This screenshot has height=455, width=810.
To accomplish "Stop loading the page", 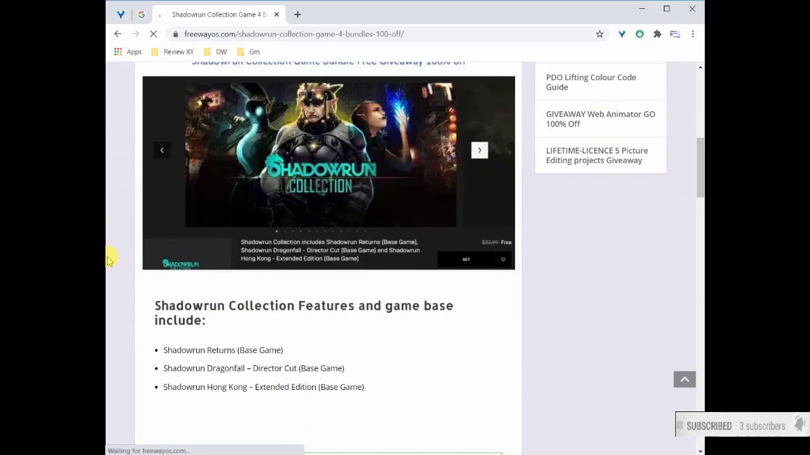I will pos(153,33).
